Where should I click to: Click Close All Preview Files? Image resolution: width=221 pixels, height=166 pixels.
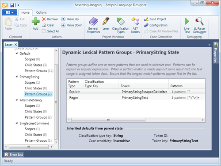click(x=161, y=31)
